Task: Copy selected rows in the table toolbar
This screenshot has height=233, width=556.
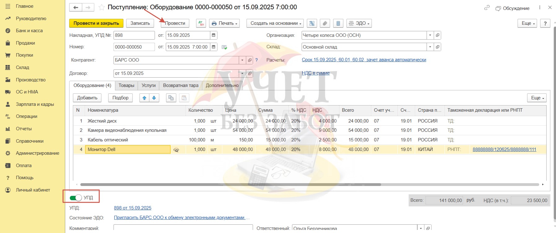Action: pos(170,98)
